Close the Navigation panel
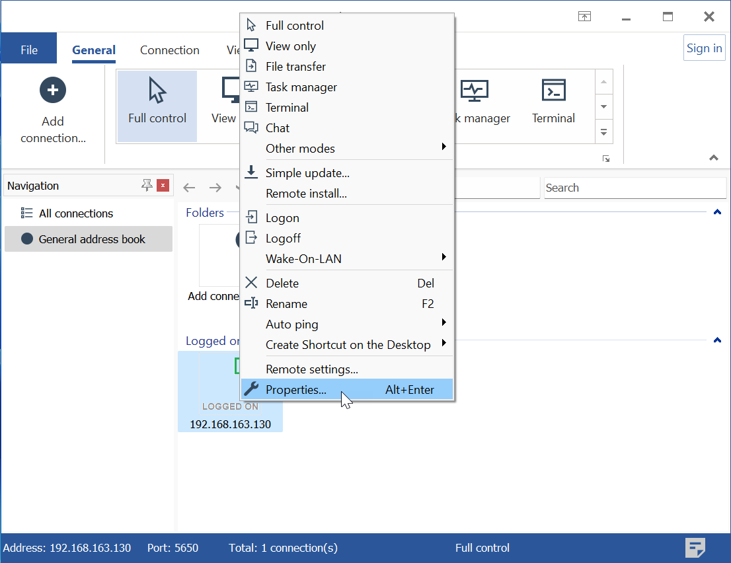Viewport: 731px width, 563px height. coord(163,186)
